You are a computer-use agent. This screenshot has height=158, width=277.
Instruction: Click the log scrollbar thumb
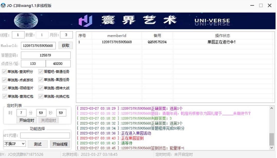pos(272,139)
